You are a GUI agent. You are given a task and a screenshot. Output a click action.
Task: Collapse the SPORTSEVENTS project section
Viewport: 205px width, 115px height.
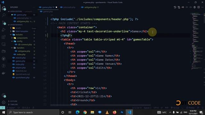(16, 25)
